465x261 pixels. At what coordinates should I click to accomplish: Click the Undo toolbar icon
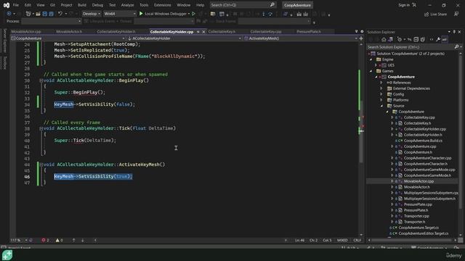click(x=60, y=14)
